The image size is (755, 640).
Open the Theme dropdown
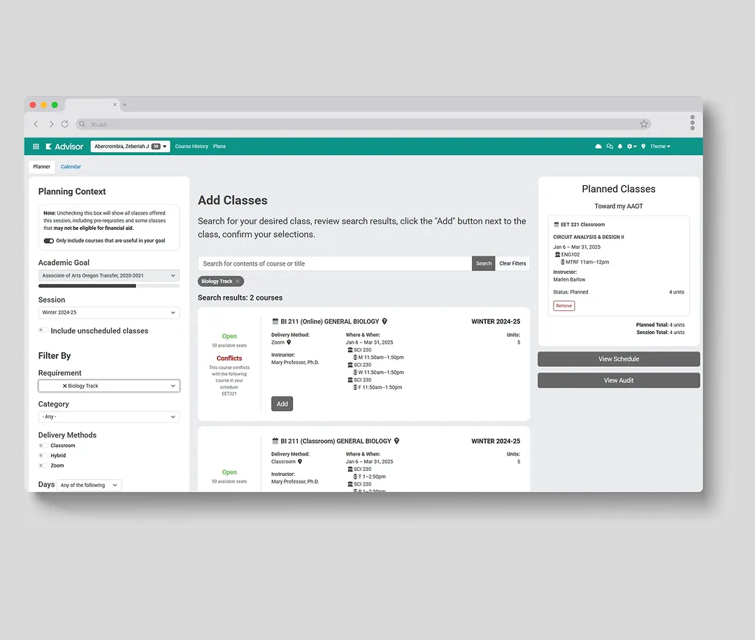660,146
